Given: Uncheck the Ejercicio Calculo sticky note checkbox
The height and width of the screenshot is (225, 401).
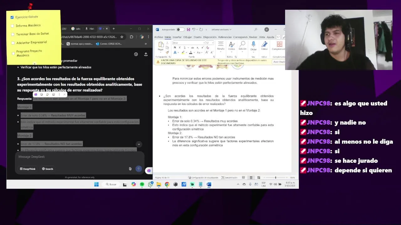Looking at the screenshot, I should [x=12, y=17].
